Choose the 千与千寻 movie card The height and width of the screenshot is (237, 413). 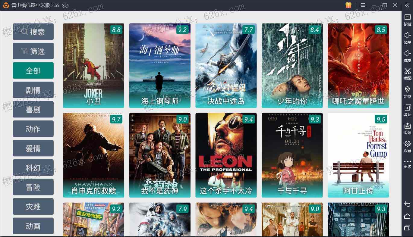pyautogui.click(x=292, y=155)
